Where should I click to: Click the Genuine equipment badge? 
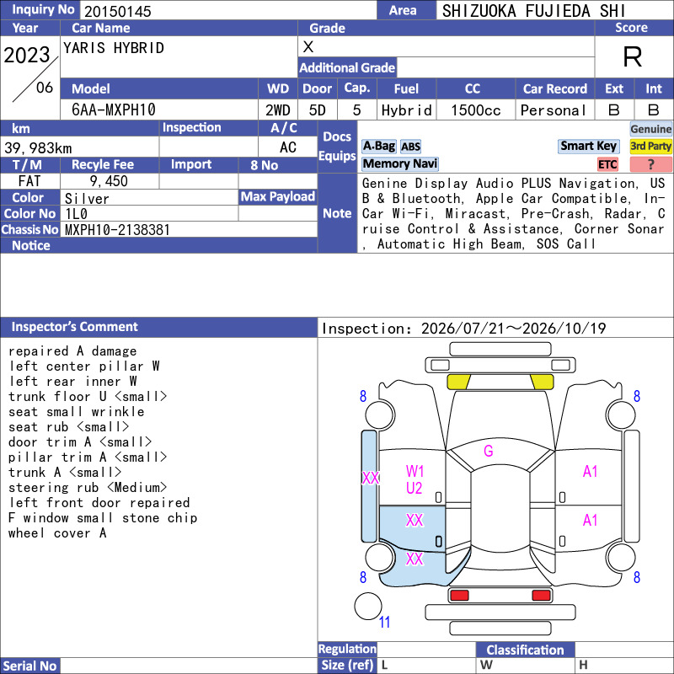click(650, 129)
